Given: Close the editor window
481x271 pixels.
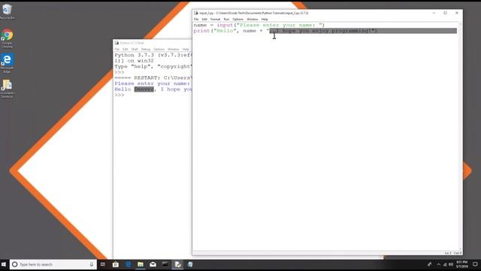Looking at the screenshot, I should click(457, 13).
